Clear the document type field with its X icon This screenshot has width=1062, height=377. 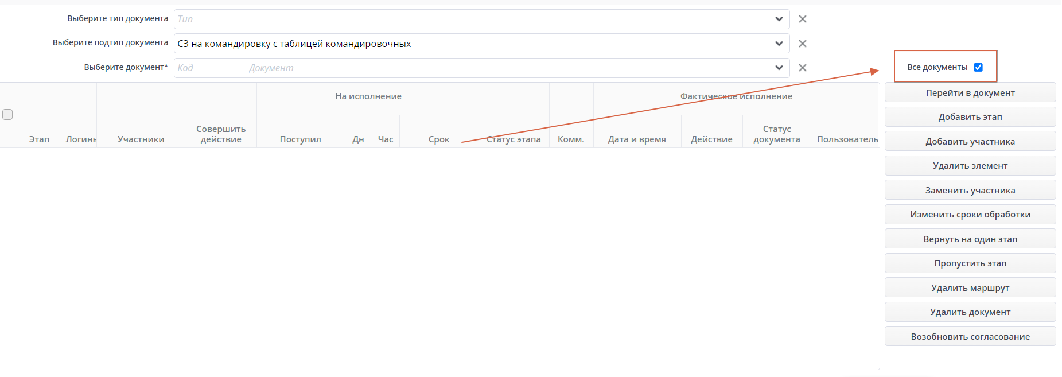803,19
